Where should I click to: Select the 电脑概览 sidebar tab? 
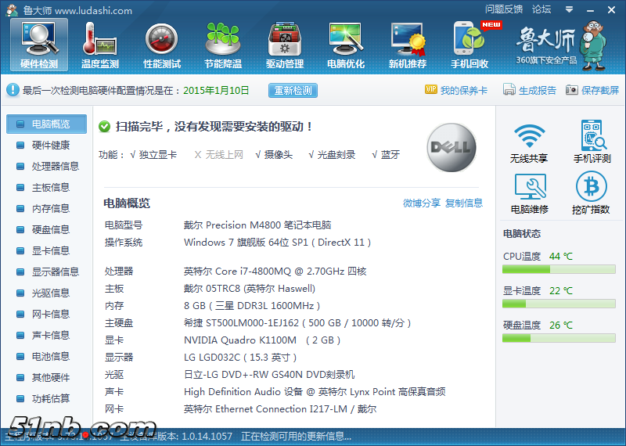coord(47,124)
